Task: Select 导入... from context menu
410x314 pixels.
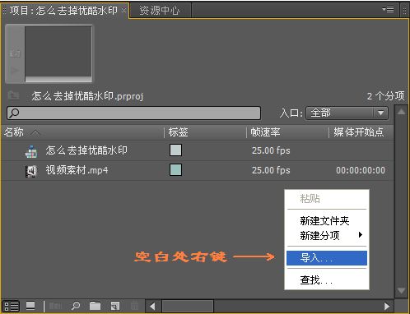Action: click(x=327, y=258)
